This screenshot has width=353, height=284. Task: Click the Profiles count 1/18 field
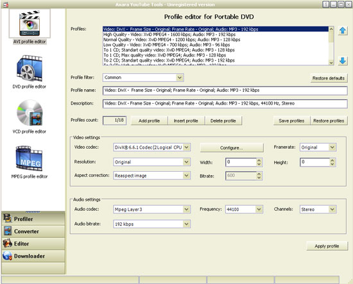[x=115, y=121]
